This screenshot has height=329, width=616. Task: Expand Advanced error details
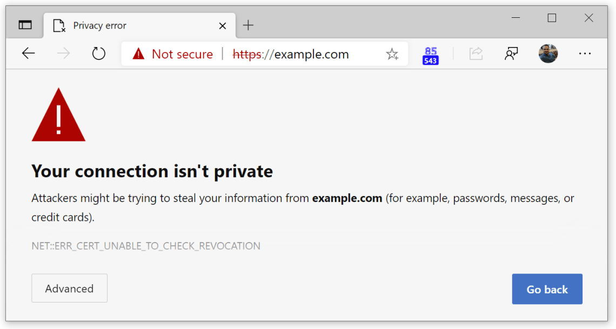69,288
